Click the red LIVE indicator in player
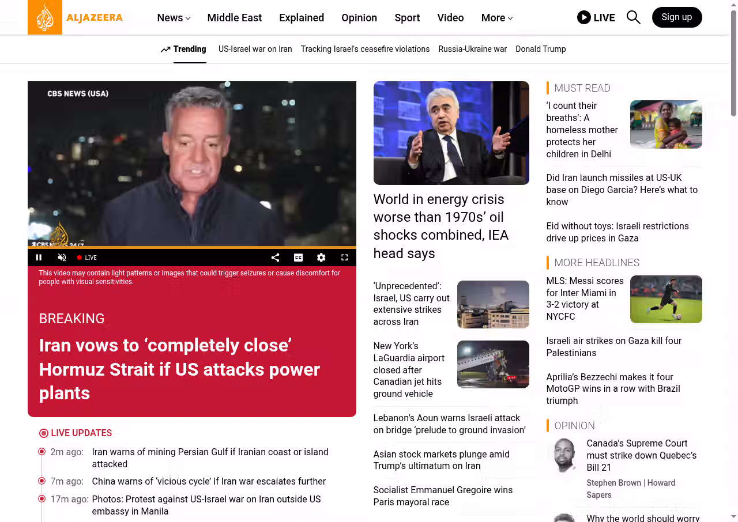The width and height of the screenshot is (738, 522). click(x=87, y=258)
